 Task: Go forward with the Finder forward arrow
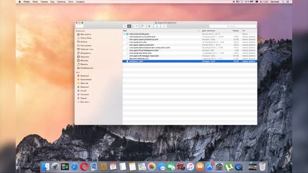(81, 26)
